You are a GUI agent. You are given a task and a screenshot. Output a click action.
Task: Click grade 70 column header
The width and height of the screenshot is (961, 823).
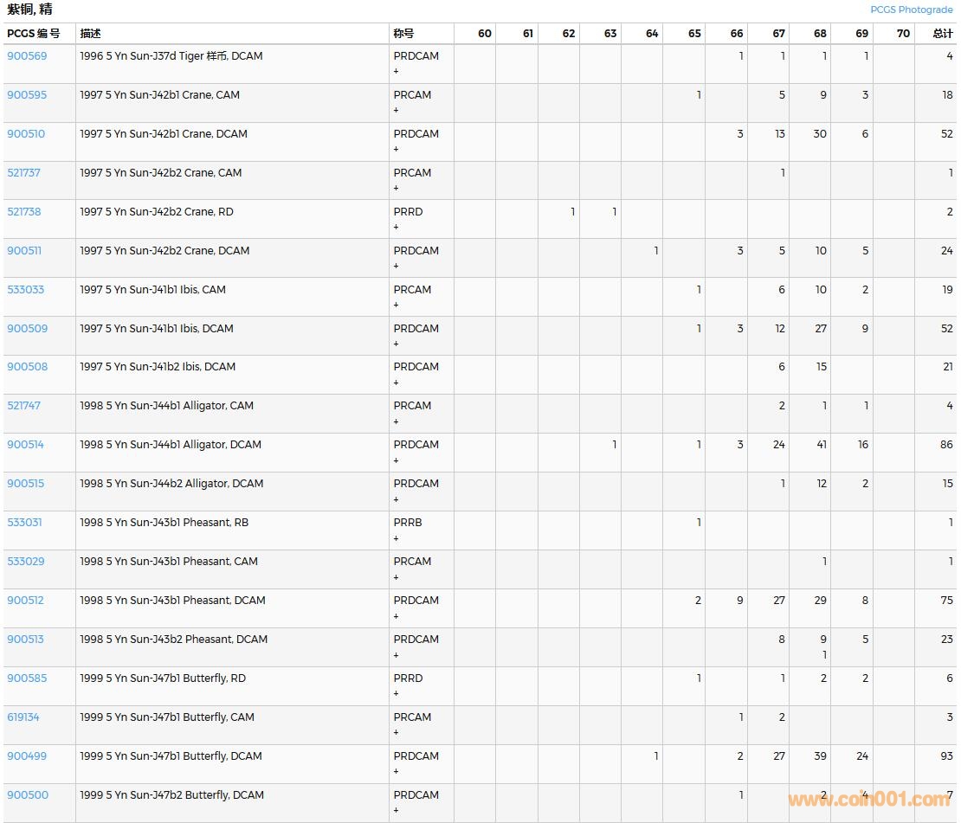pos(903,34)
